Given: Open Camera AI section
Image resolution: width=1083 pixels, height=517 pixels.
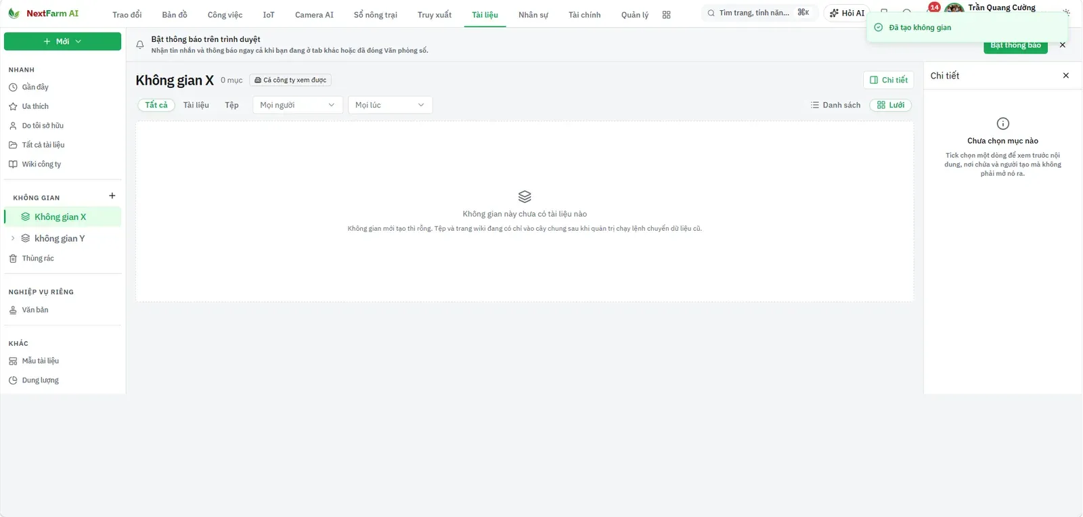Looking at the screenshot, I should point(314,15).
